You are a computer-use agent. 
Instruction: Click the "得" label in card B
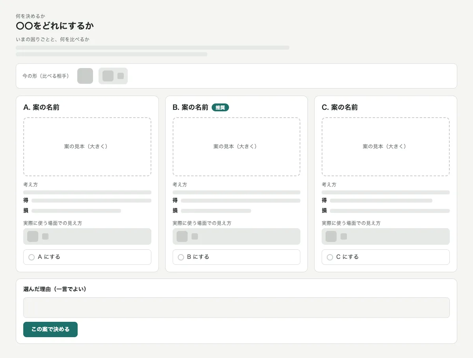coord(175,201)
